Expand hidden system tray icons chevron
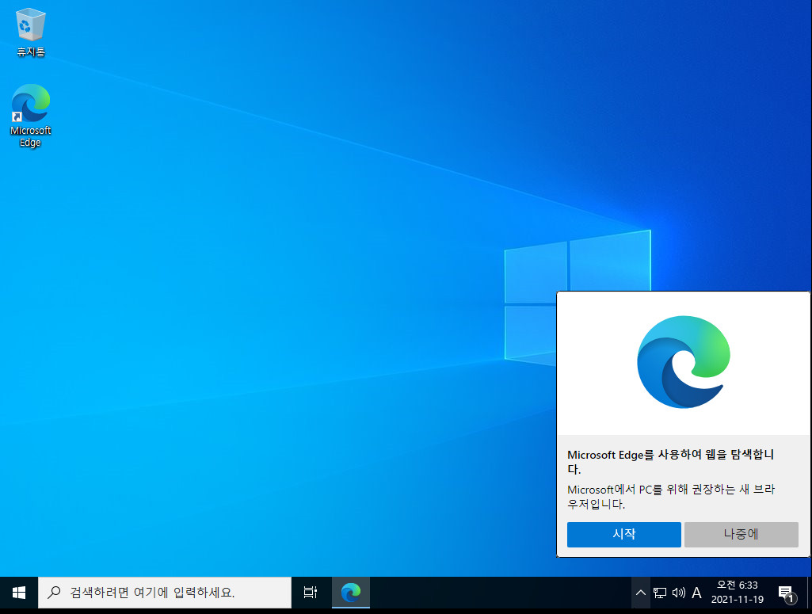812x614 pixels. tap(640, 592)
